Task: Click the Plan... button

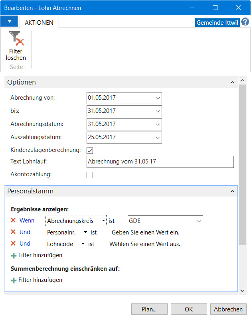Action: (149, 309)
